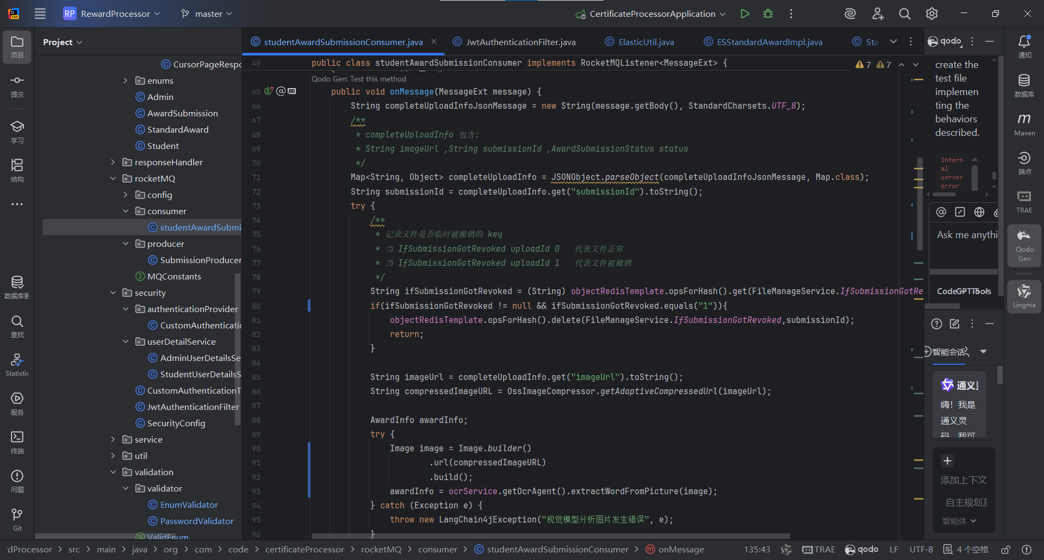The image size is (1044, 560).
Task: Switch to ElasticUtil.java tab
Action: (x=640, y=42)
